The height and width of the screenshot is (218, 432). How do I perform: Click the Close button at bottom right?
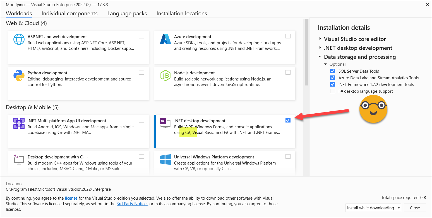415,208
